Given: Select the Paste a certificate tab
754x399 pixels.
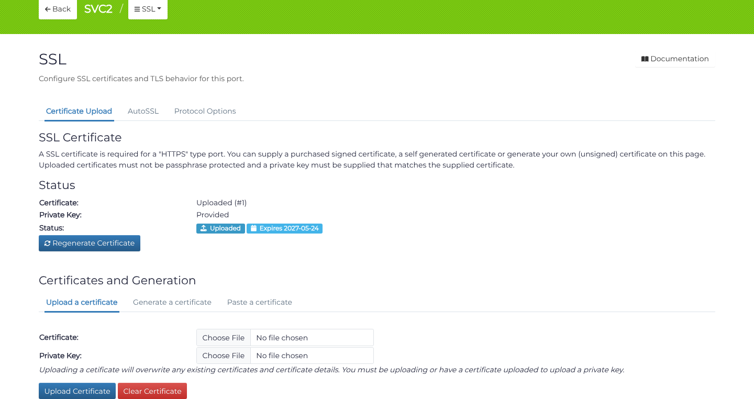Looking at the screenshot, I should (260, 302).
